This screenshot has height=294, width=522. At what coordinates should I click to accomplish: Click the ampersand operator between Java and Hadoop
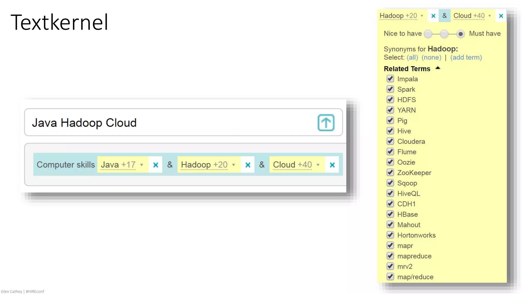pos(170,165)
